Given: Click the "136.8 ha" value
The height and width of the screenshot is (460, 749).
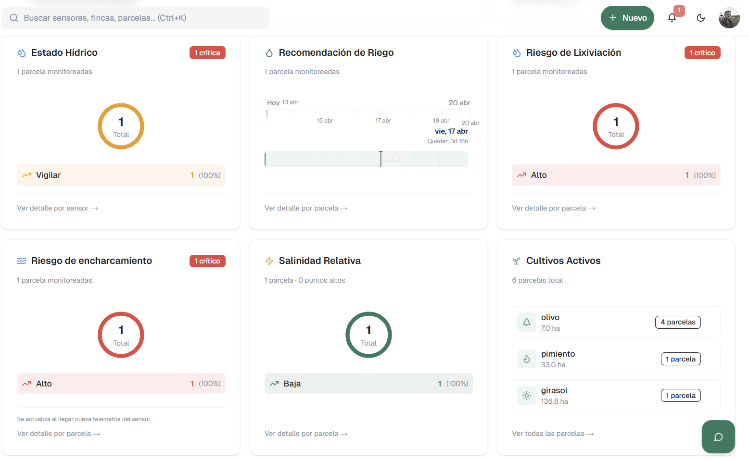Looking at the screenshot, I should tap(554, 401).
